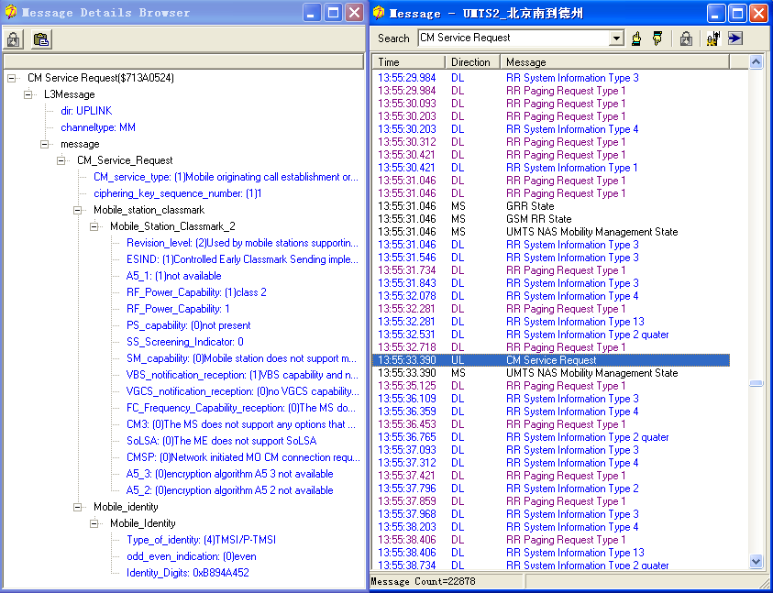Collapse the Mobile_identity tree node
773x593 pixels.
pyautogui.click(x=78, y=507)
